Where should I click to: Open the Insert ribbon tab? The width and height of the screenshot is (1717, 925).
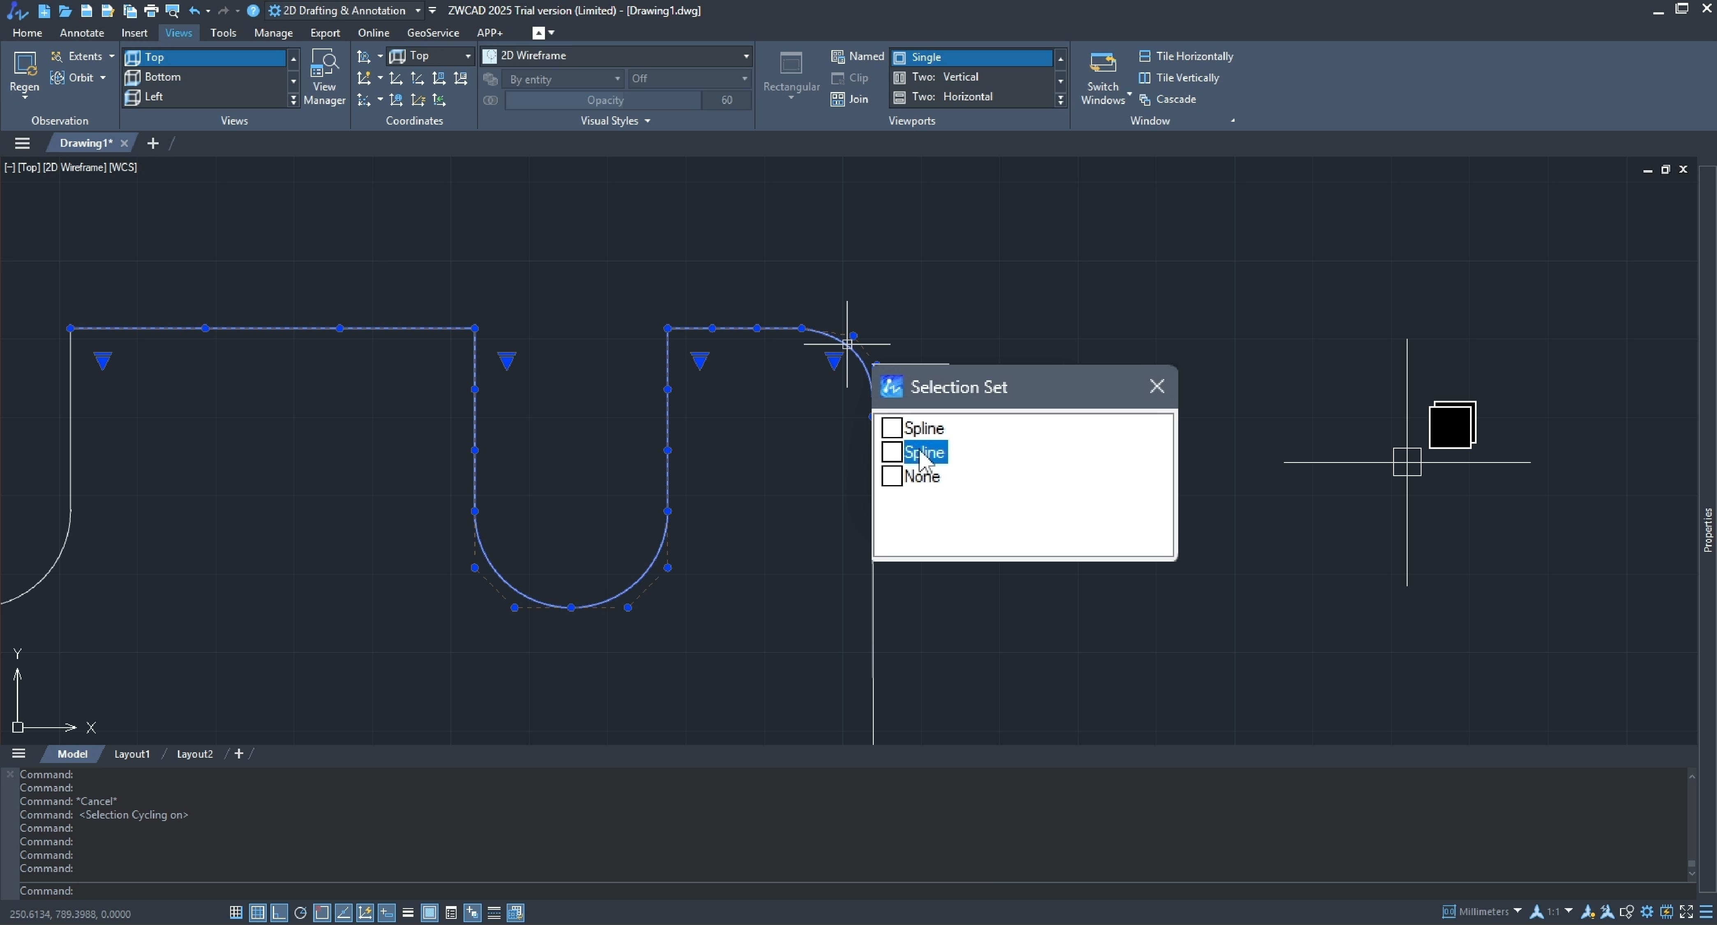click(x=135, y=32)
